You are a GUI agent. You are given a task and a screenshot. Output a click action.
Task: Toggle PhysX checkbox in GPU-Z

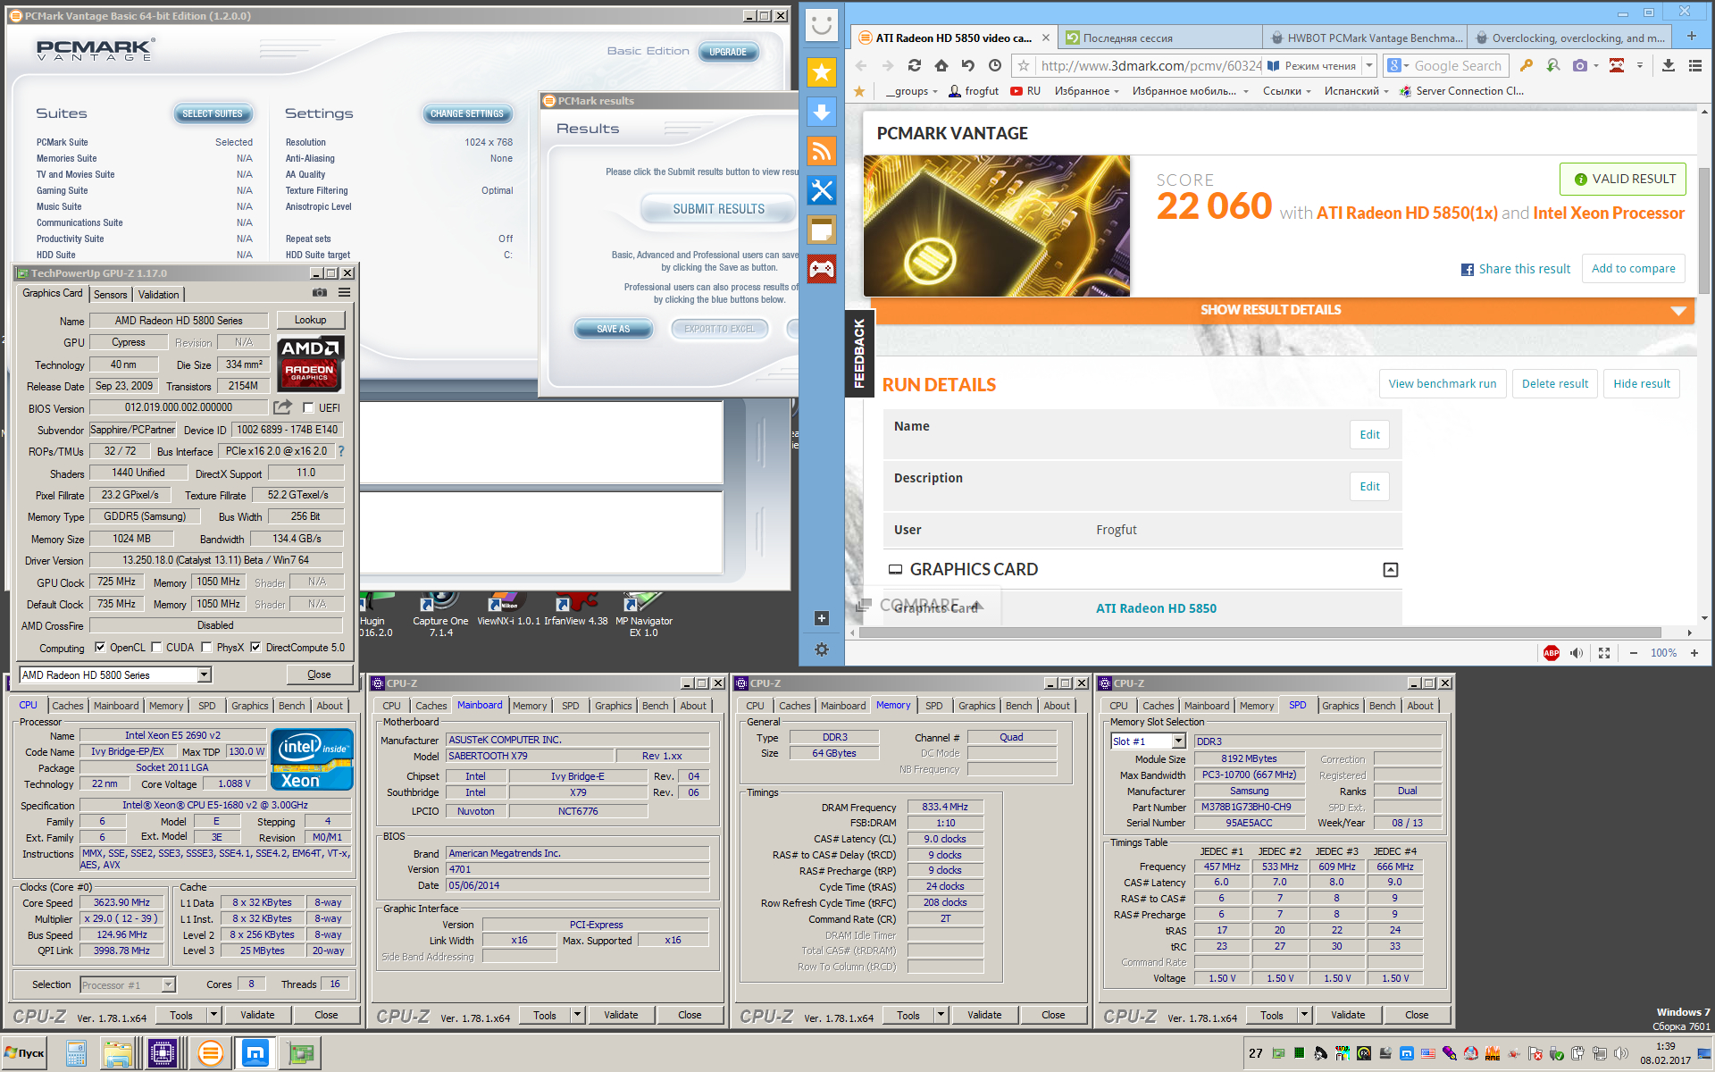pyautogui.click(x=206, y=648)
